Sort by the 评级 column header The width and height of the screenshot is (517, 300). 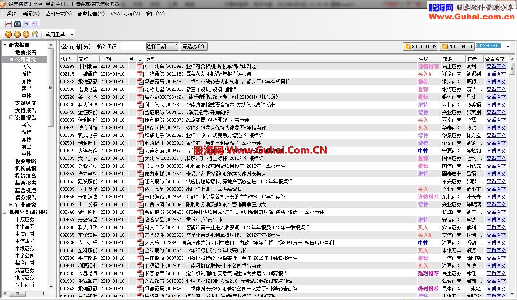point(429,59)
